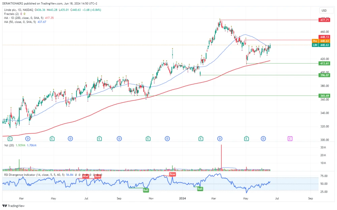This screenshot has width=337, height=210.
Task: Click the green earnings "E" marker below March
Action: [x=201, y=138]
